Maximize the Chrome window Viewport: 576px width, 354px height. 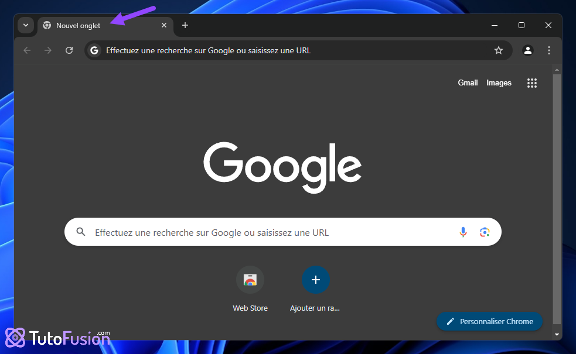(522, 25)
